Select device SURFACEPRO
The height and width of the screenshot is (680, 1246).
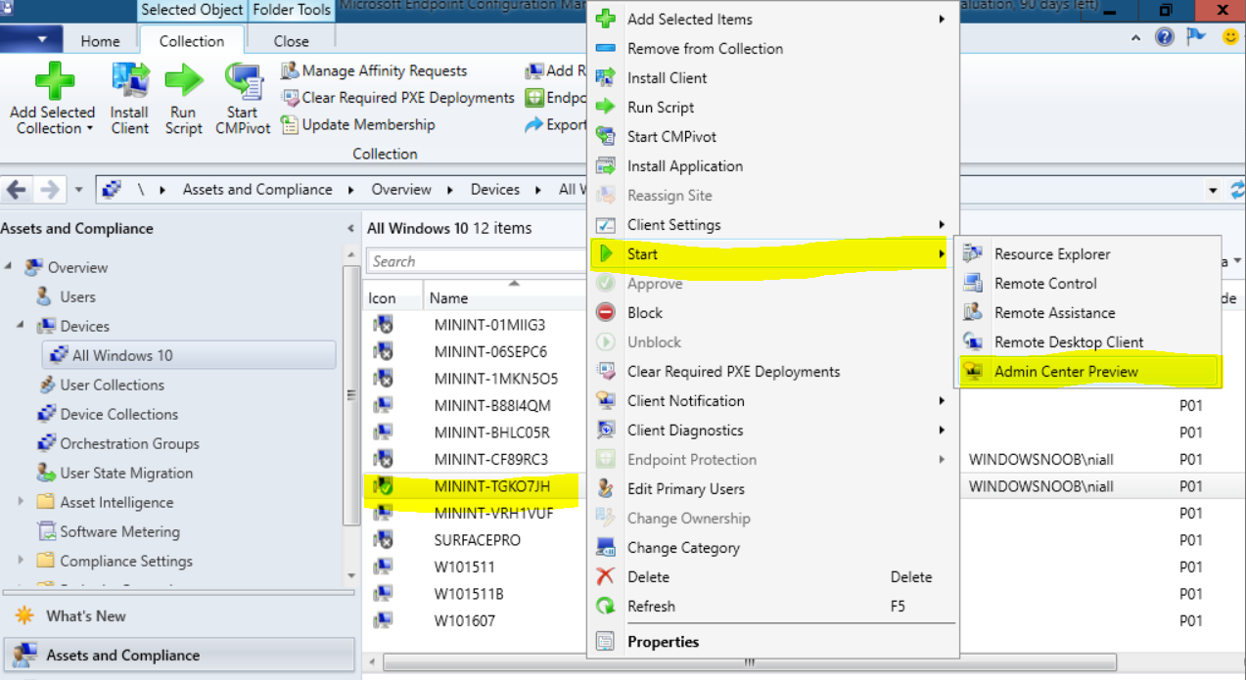(478, 540)
